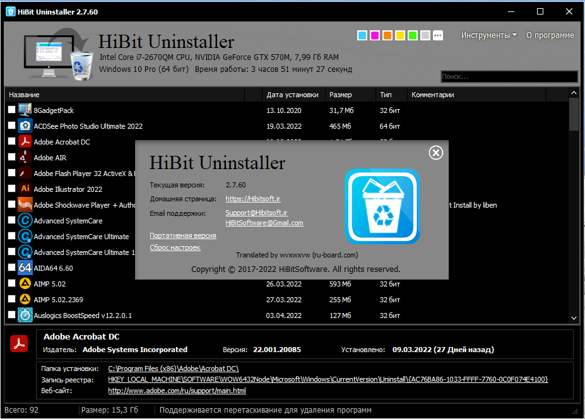The width and height of the screenshot is (585, 419).
Task: Open the https://Hibitsoft.ir homepage link
Action: coord(253,199)
